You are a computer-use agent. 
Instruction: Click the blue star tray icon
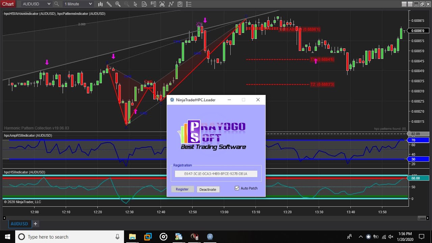coord(368,237)
